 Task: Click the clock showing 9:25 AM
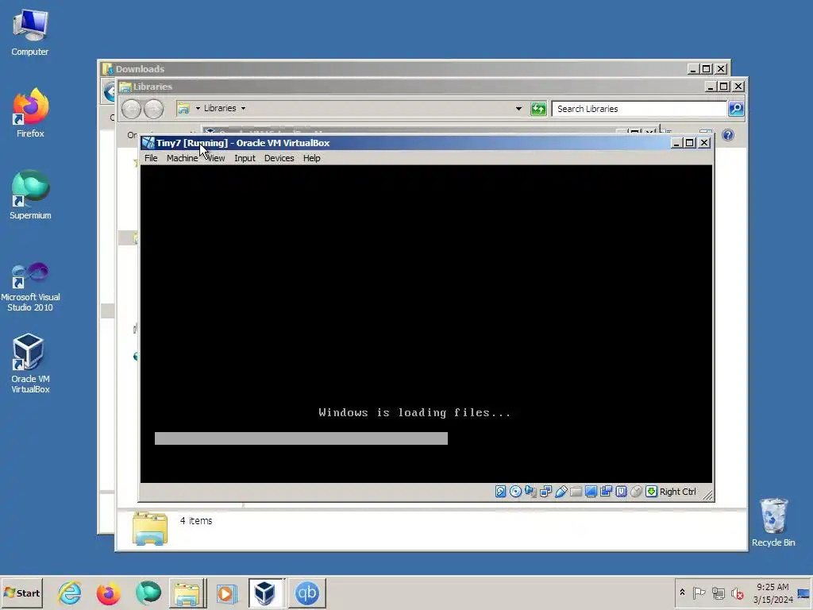[773, 593]
